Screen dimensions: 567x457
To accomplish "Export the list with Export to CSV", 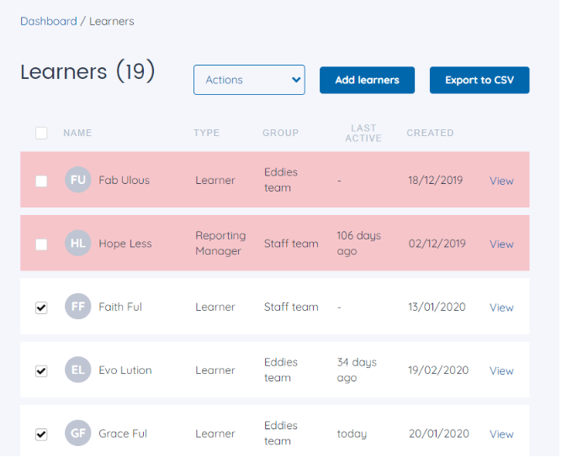I will [480, 80].
